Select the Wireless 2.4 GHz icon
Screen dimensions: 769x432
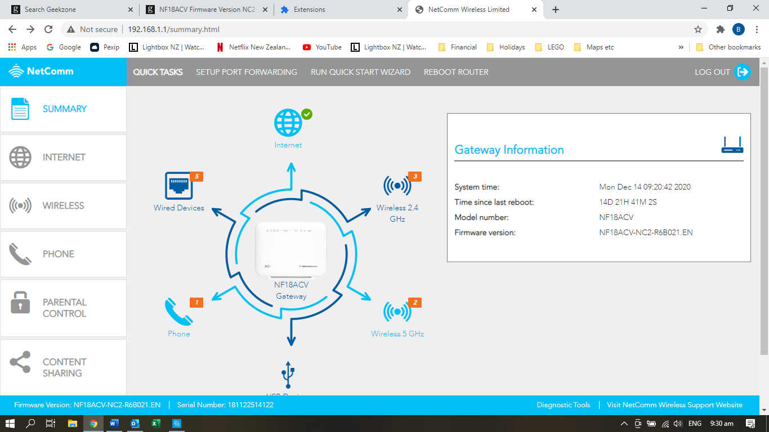(397, 186)
